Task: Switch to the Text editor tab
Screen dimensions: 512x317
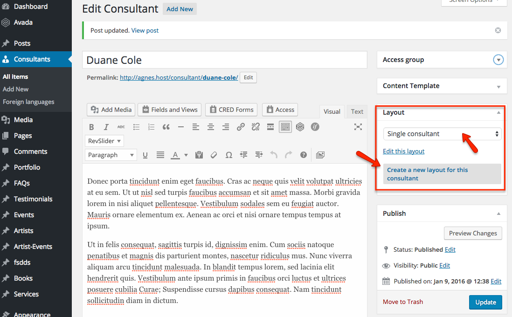Action: [357, 112]
